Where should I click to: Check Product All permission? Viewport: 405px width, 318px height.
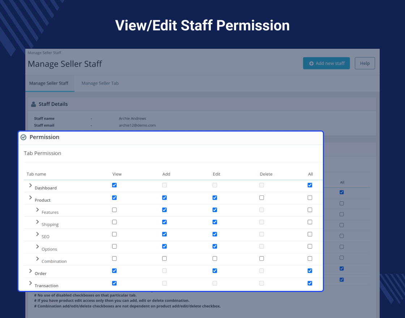pyautogui.click(x=310, y=198)
